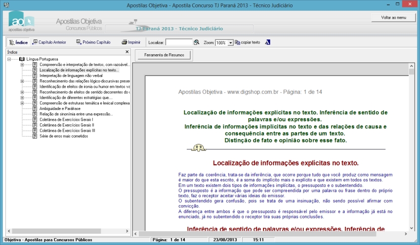
Task: Click the page icon beside Relação de sinonímia
Action: coord(35,114)
